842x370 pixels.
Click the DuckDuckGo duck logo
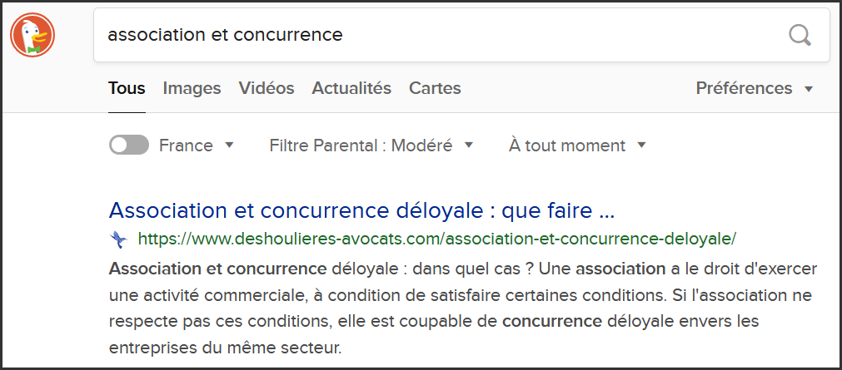click(x=32, y=36)
